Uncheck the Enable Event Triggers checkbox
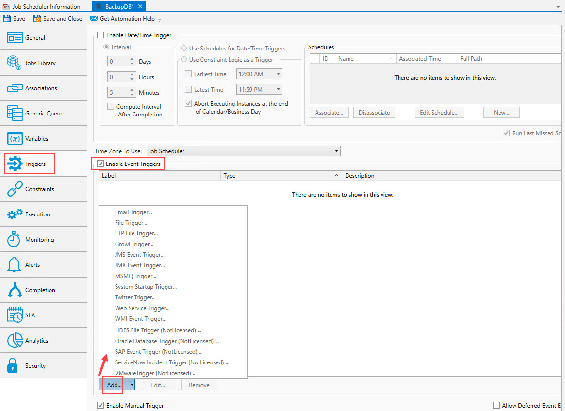565x411 pixels. [x=100, y=164]
